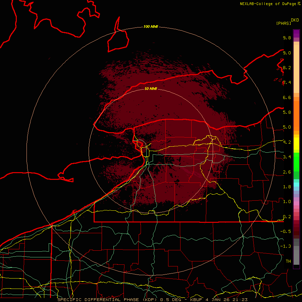This screenshot has height=302, width=302.
Task: Click the -0.5 value on the scale
Action: [286, 232]
